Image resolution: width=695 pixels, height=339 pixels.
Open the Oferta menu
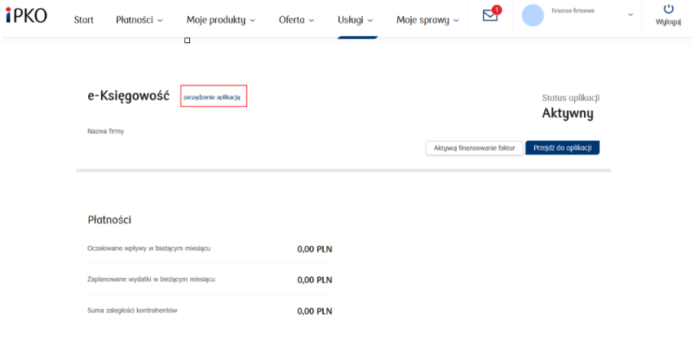coord(297,20)
